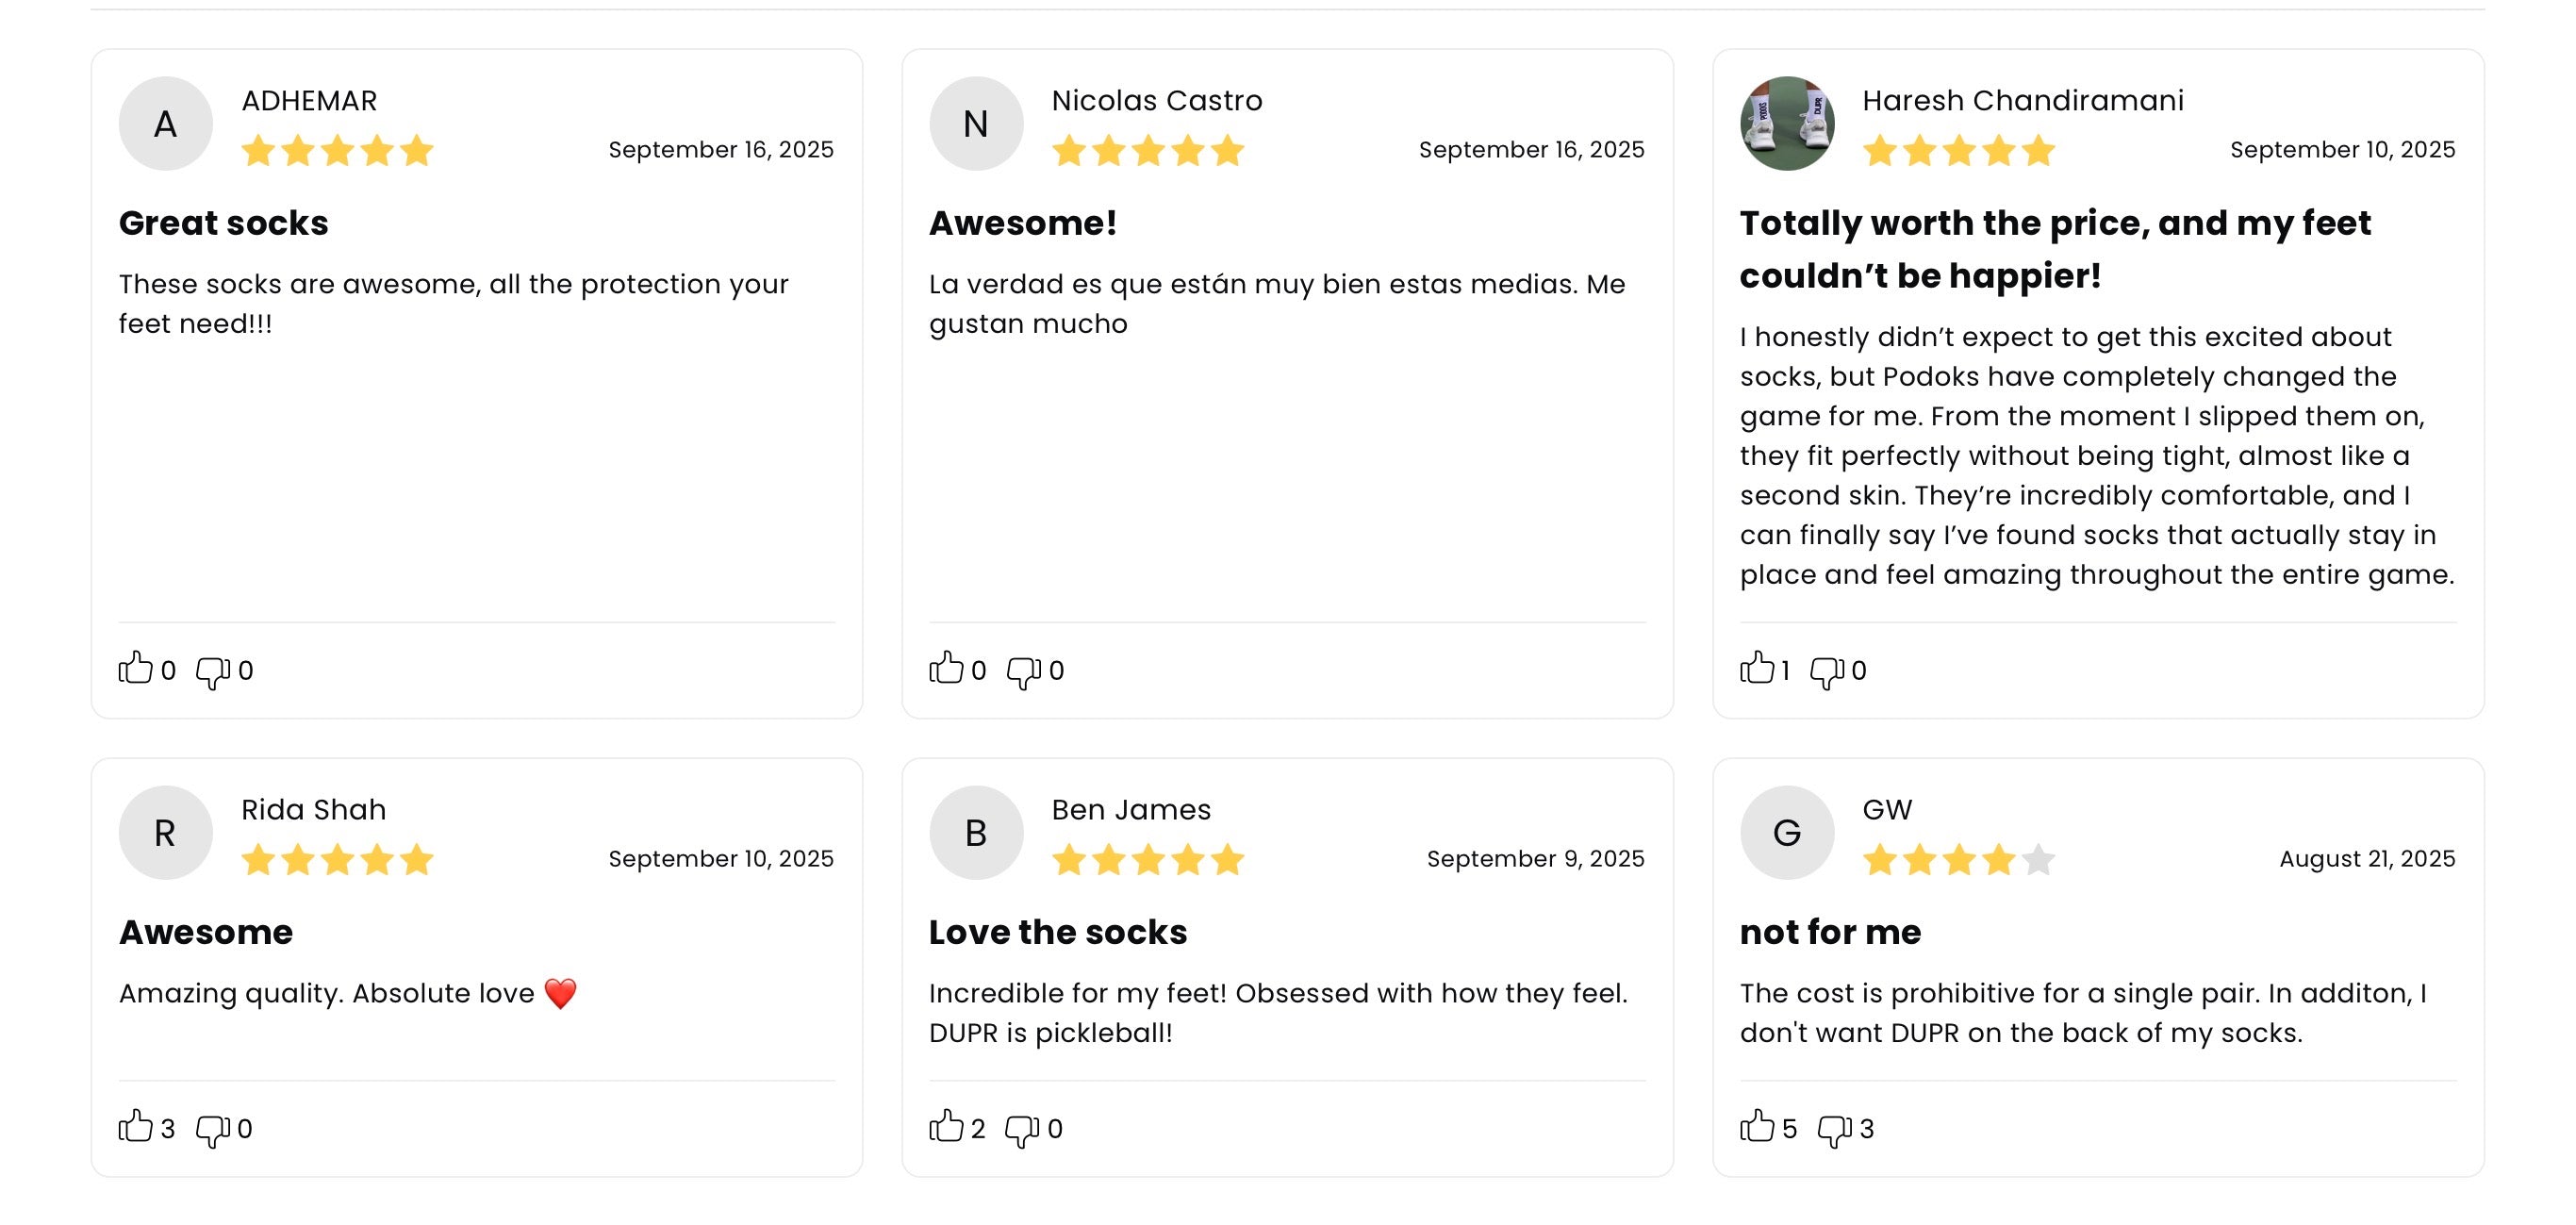Thumbs down Ben James's review
2576x1225 pixels.
pos(1021,1130)
